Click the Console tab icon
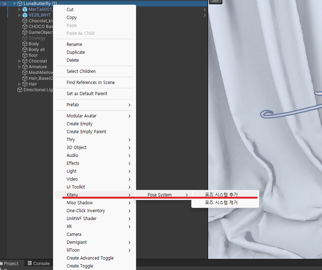 pyautogui.click(x=30, y=263)
